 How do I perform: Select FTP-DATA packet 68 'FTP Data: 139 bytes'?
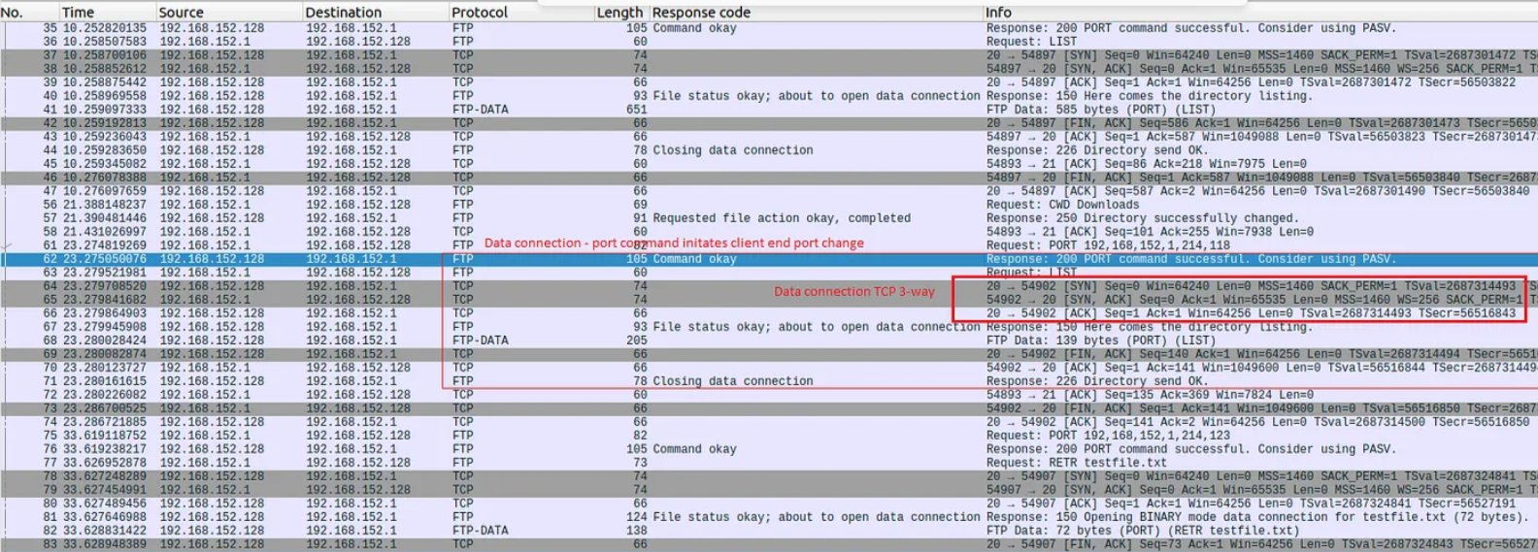pyautogui.click(x=769, y=341)
